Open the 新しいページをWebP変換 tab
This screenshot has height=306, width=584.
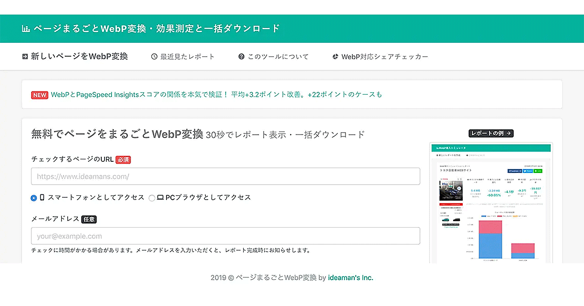[x=79, y=57]
